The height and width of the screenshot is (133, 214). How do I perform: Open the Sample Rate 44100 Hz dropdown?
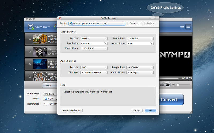[140, 68]
